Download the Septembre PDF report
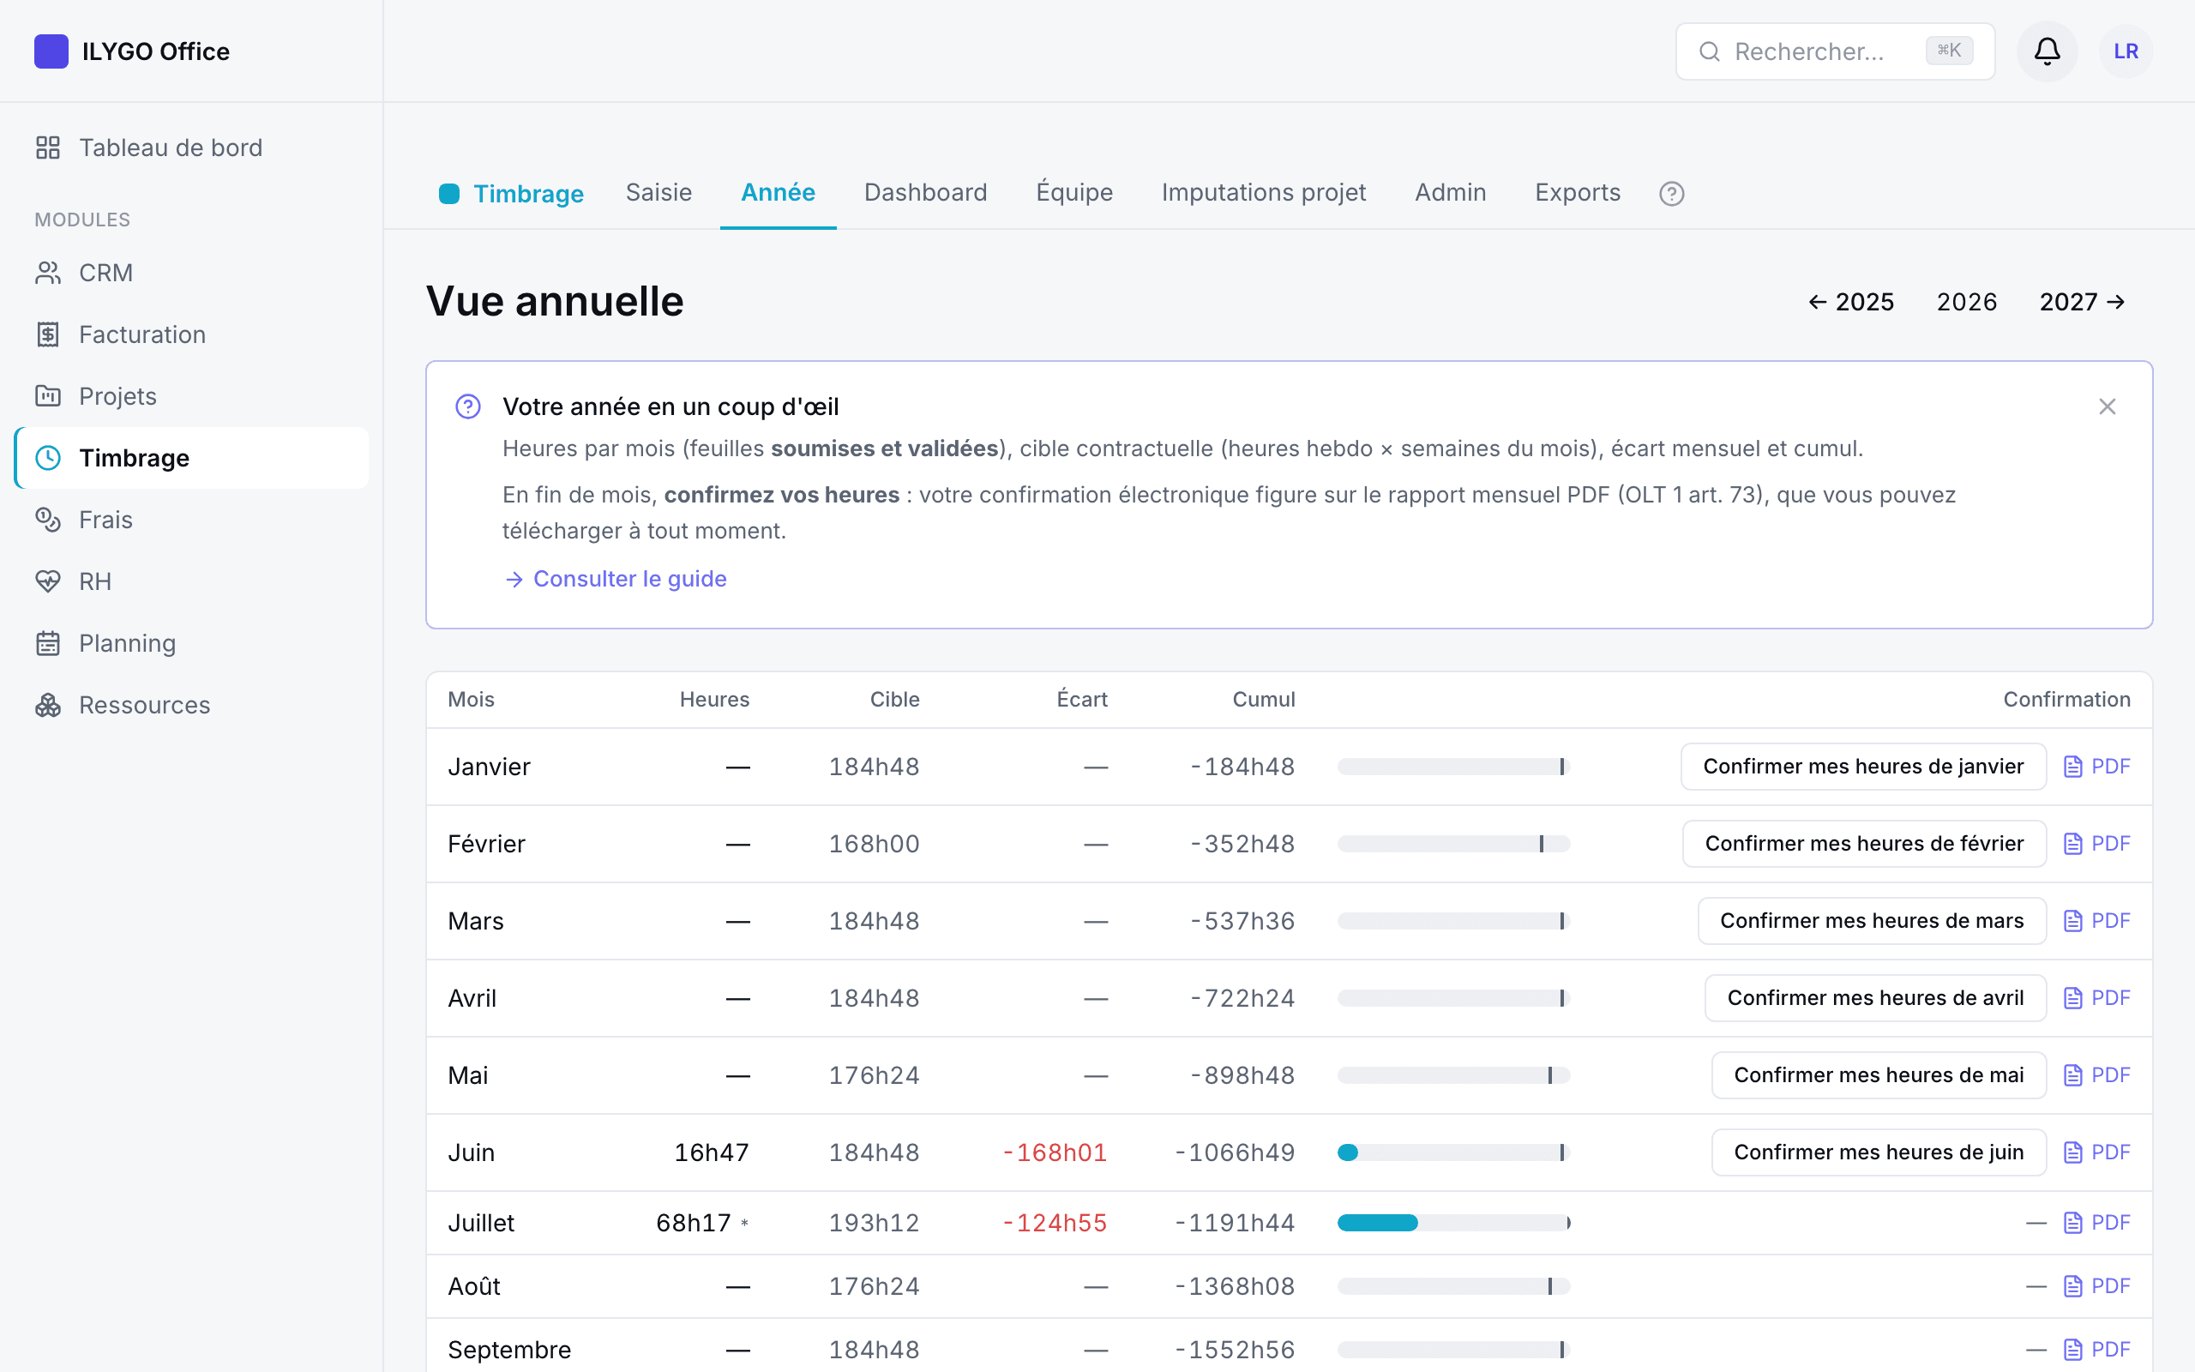Viewport: 2195px width, 1372px height. coord(2096,1351)
